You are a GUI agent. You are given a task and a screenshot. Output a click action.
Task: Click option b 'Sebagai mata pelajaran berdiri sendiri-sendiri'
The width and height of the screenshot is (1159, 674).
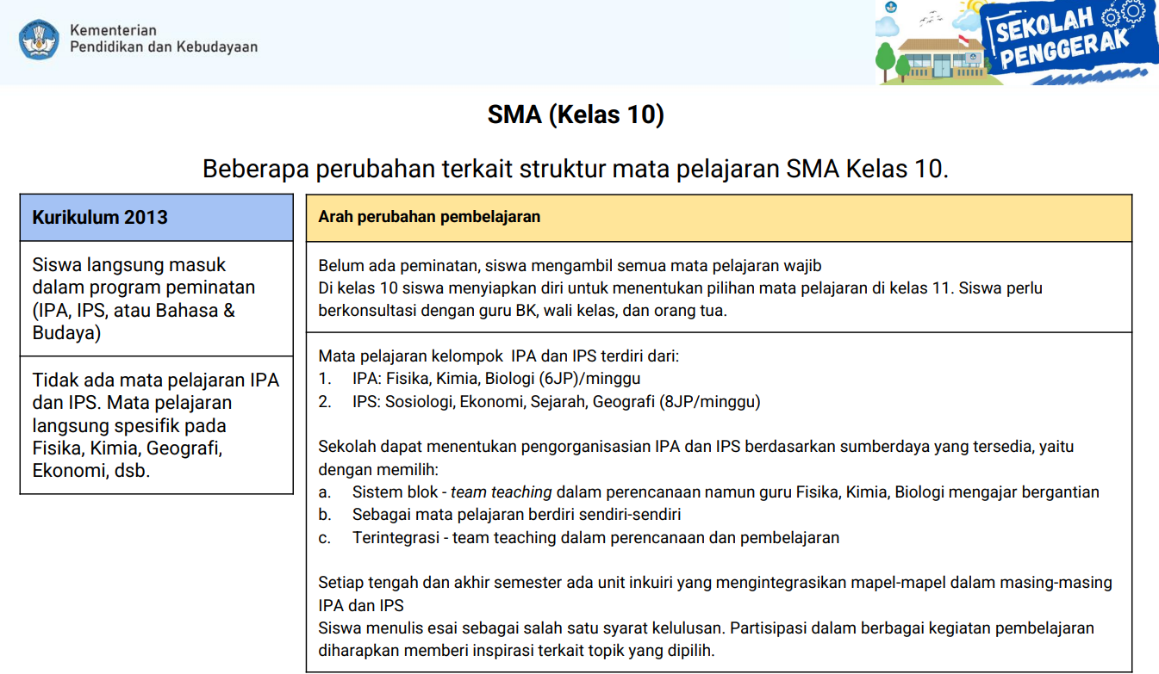tap(516, 515)
